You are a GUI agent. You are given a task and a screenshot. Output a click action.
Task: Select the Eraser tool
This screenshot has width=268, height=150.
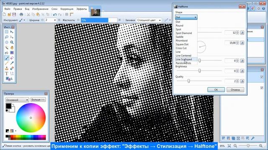pos(12,58)
